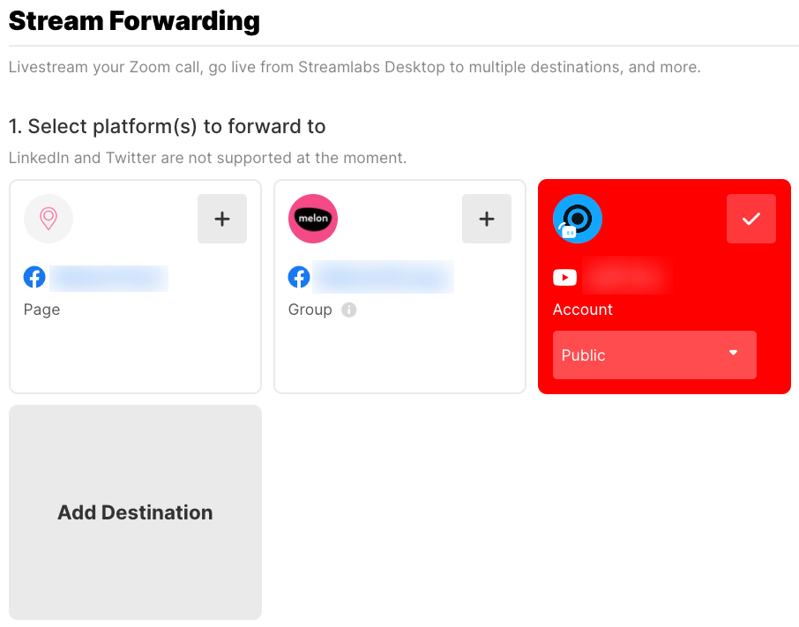Click the Stream Forwarding heading

click(134, 20)
